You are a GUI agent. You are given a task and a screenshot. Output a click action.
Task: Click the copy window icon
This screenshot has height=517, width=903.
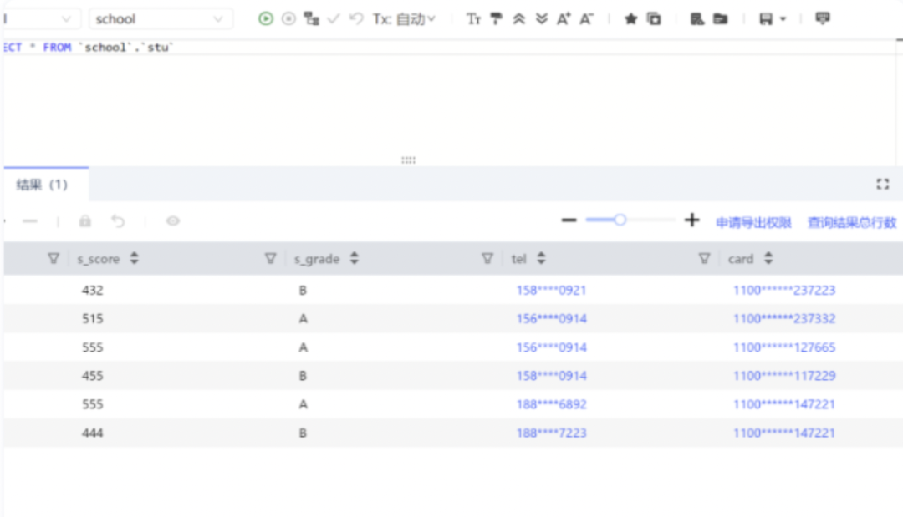[x=654, y=19]
